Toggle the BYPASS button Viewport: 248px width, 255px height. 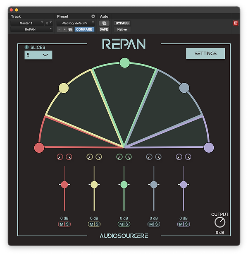pyautogui.click(x=122, y=23)
